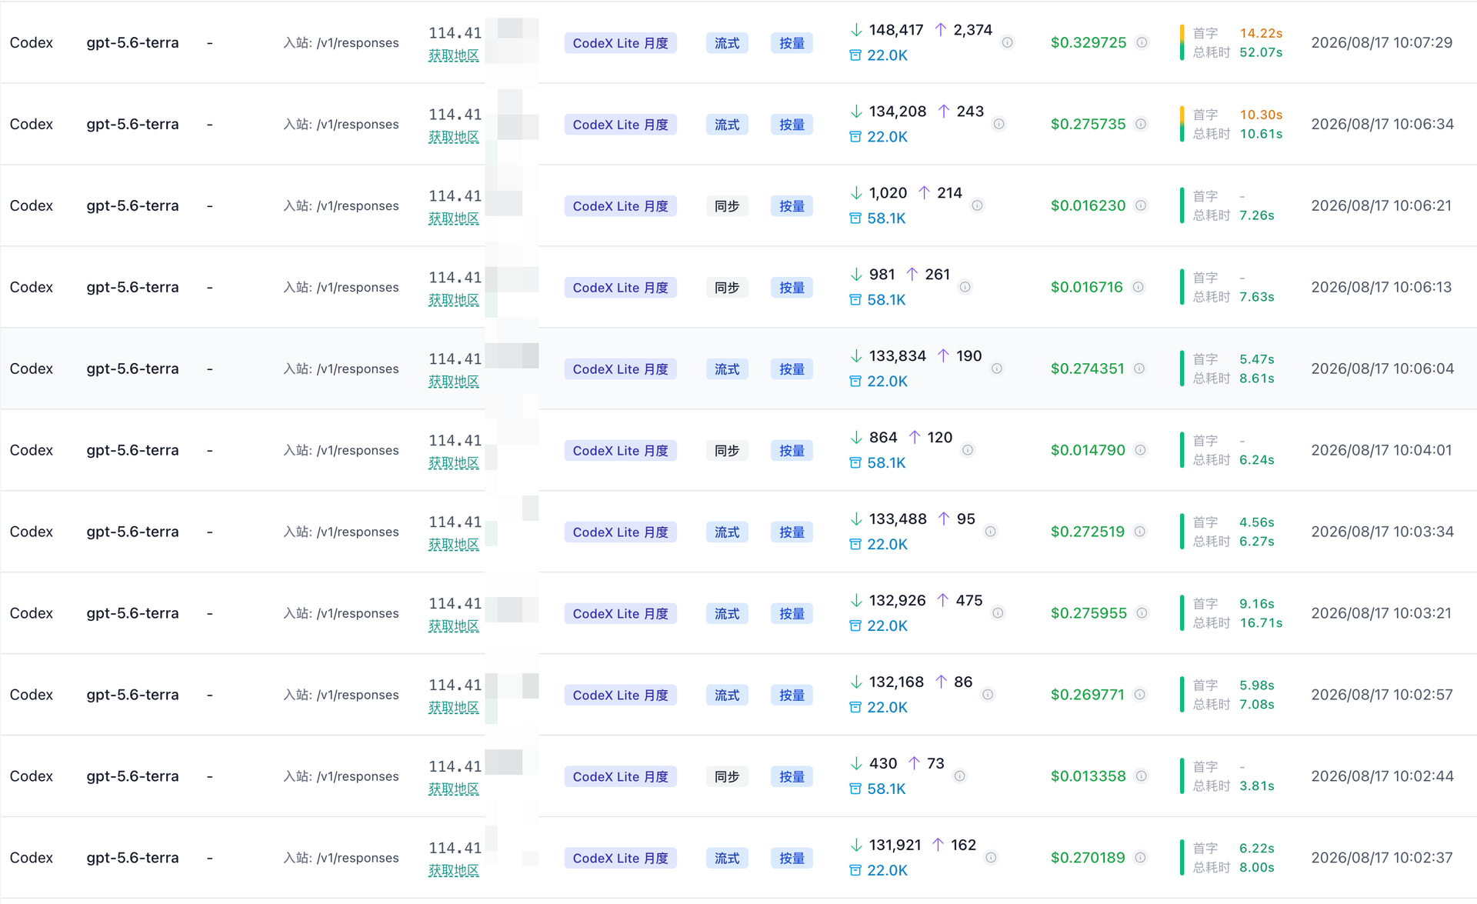Open token info icon in 10:06:13 row

(965, 287)
